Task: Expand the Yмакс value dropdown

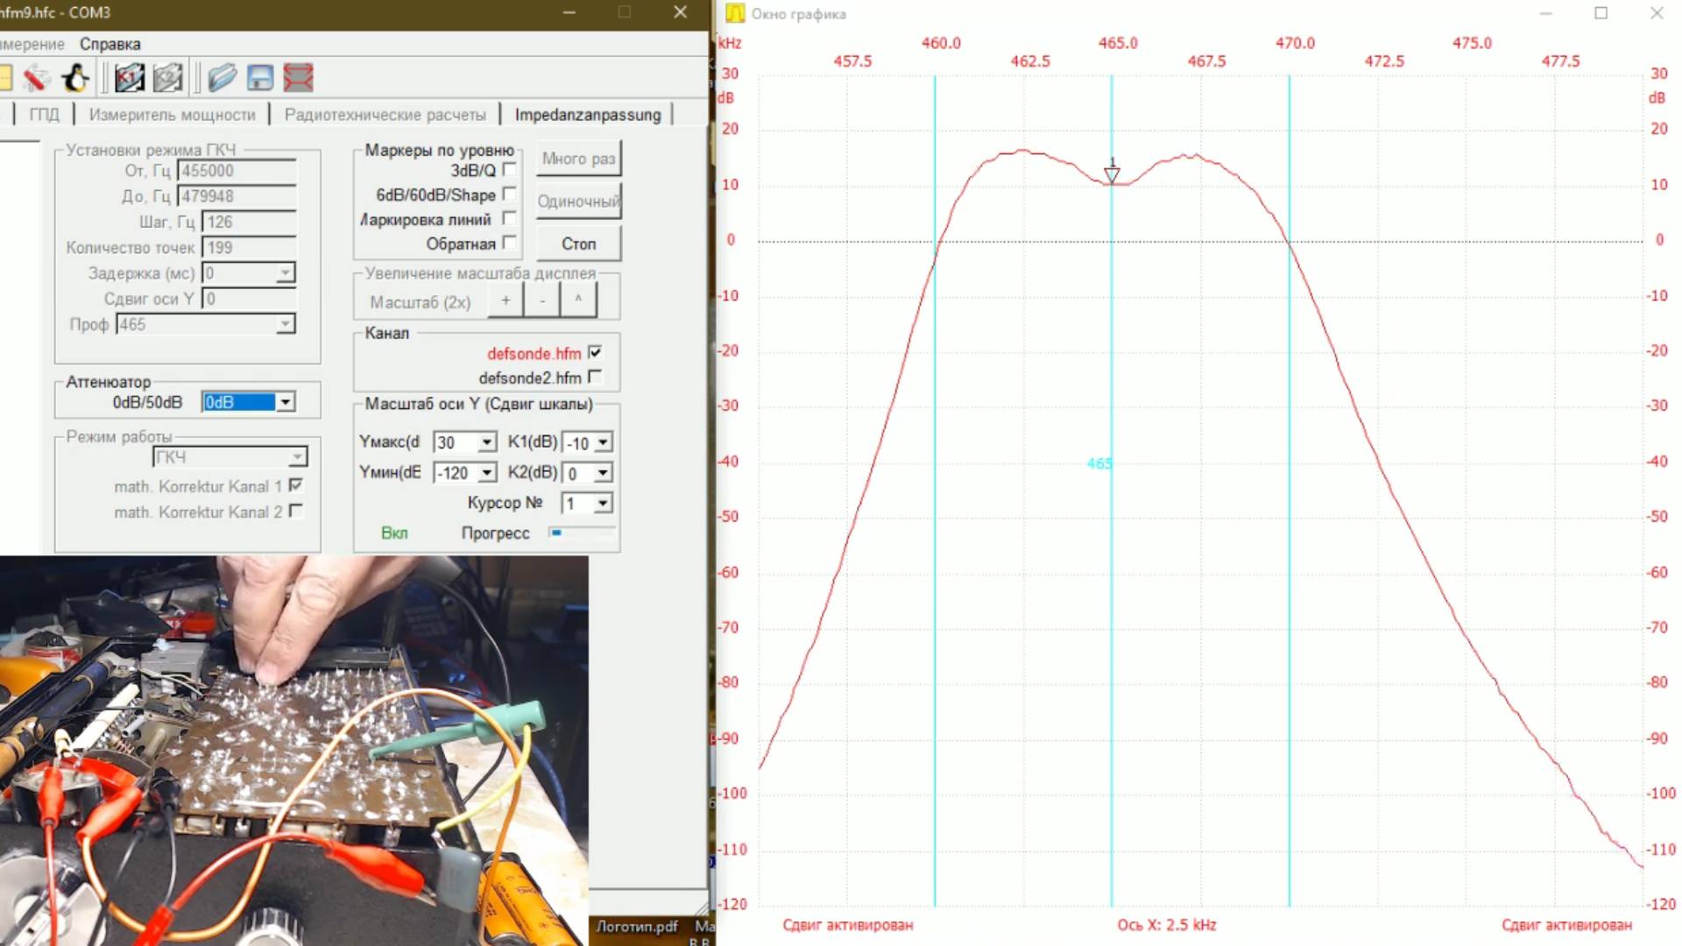Action: pyautogui.click(x=487, y=443)
